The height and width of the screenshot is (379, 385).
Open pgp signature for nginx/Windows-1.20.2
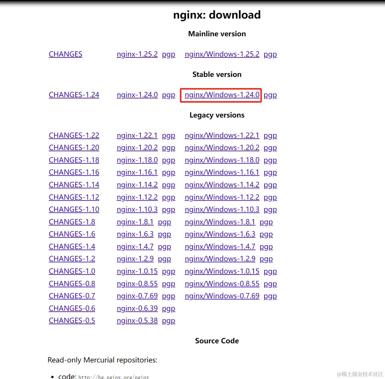click(x=270, y=148)
